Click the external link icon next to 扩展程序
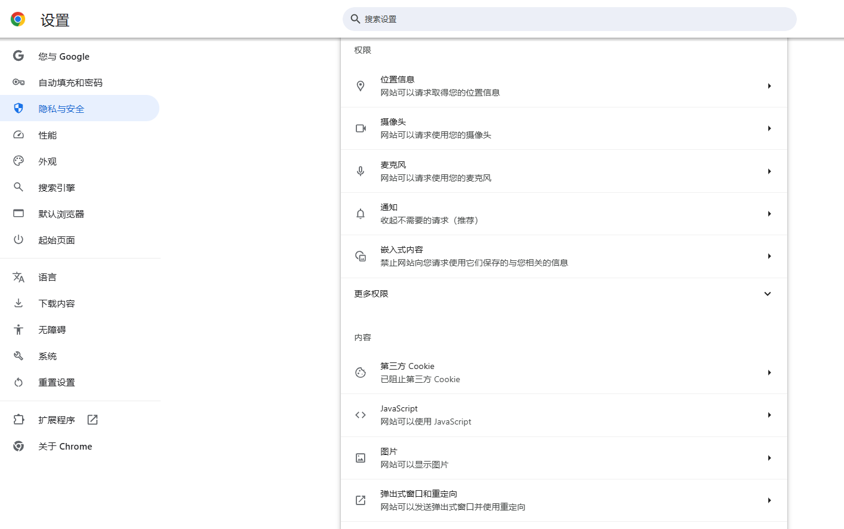The width and height of the screenshot is (844, 529). pyautogui.click(x=93, y=420)
